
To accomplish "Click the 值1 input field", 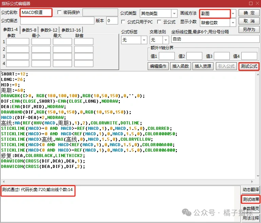I will point(167,56).
